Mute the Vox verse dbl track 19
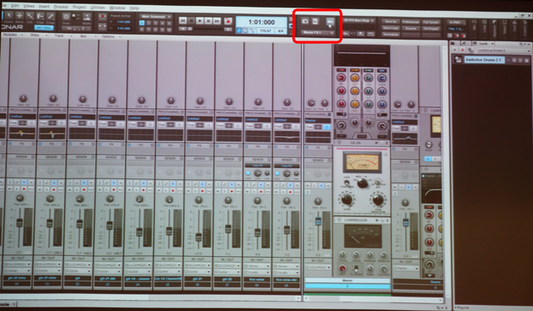533x311 pixels. 277,192
